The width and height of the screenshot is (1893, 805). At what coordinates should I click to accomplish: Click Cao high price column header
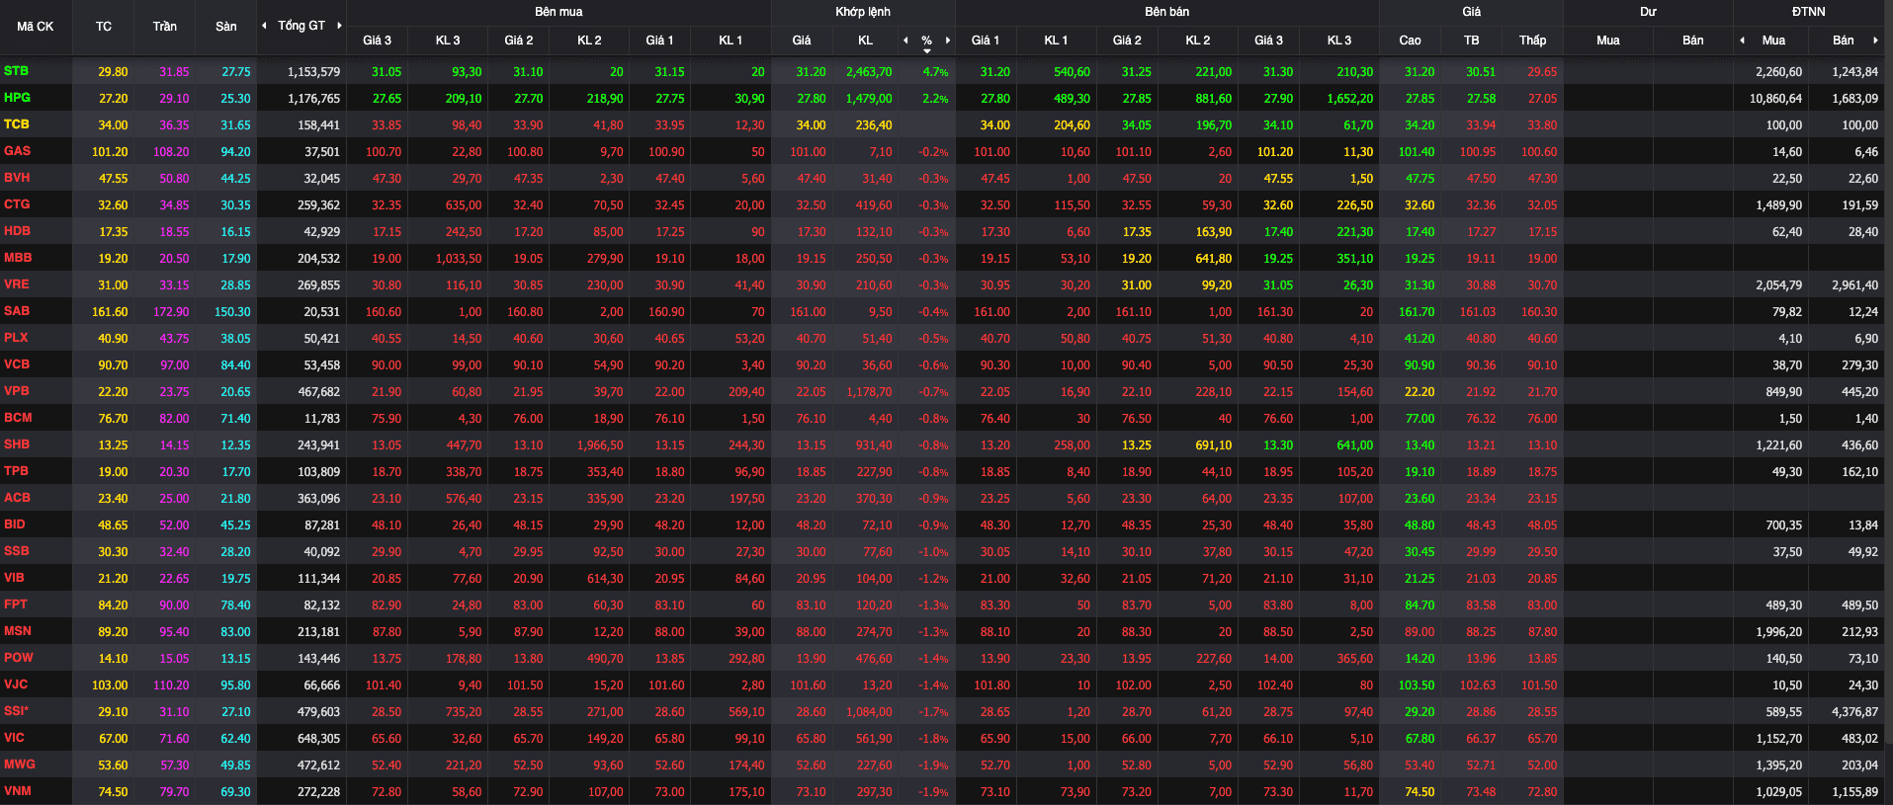tap(1411, 40)
